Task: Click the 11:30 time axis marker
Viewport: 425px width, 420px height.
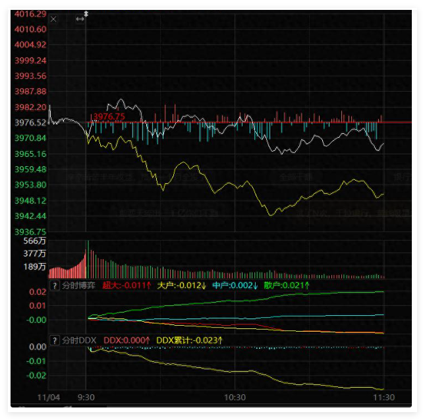Action: click(x=383, y=397)
